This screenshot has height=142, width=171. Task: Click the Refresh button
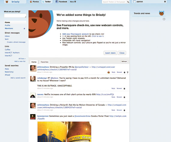click(124, 62)
